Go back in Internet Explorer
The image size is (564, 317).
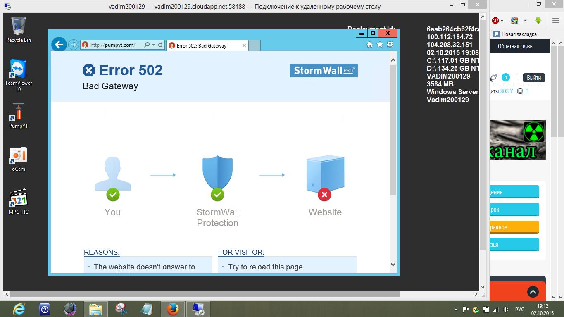click(59, 45)
